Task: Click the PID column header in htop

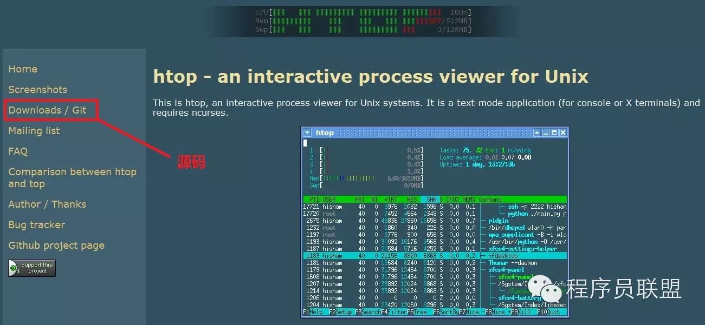Action: (x=314, y=200)
